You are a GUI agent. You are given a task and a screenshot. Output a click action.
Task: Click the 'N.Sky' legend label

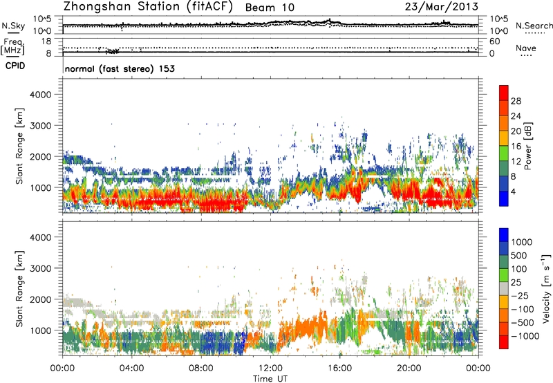13,26
